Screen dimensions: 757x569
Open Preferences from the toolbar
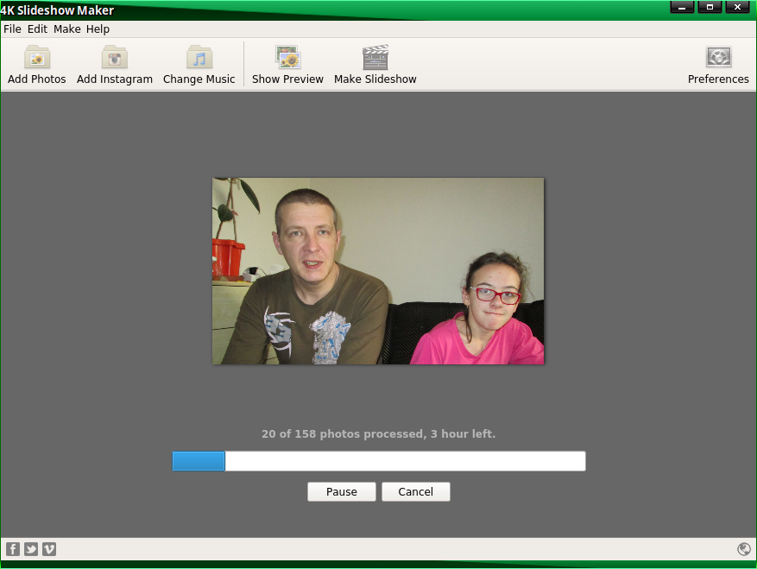click(x=718, y=65)
